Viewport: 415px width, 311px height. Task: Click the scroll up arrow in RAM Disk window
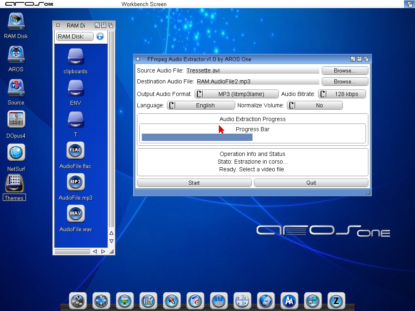[x=111, y=233]
